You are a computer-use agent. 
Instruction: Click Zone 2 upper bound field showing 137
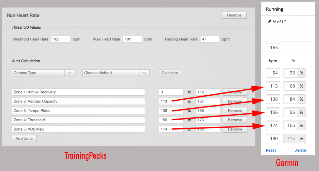click(x=208, y=101)
